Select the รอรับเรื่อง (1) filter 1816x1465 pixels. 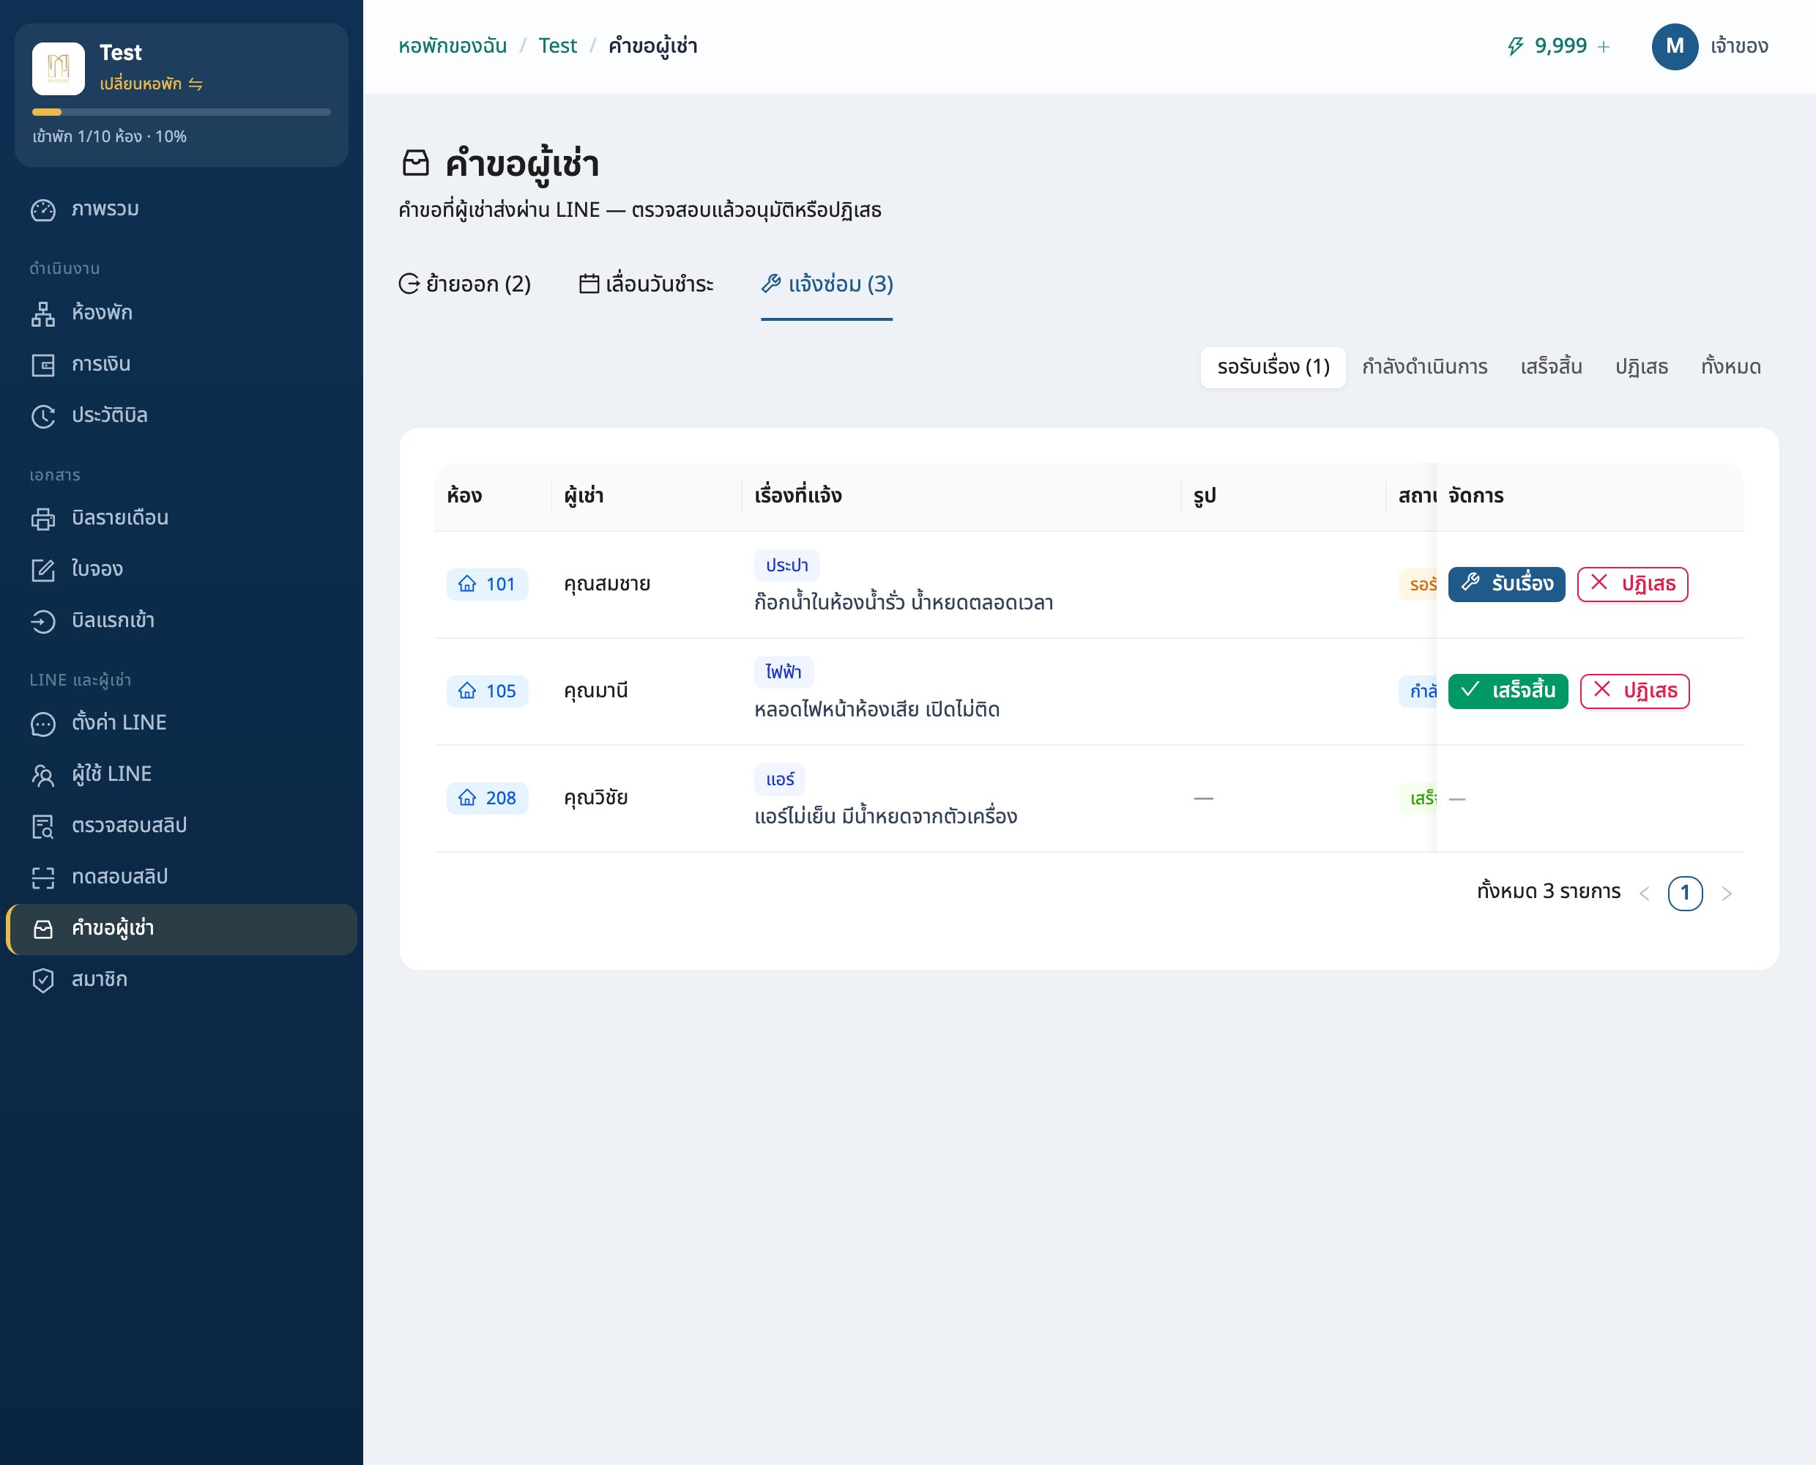tap(1273, 367)
